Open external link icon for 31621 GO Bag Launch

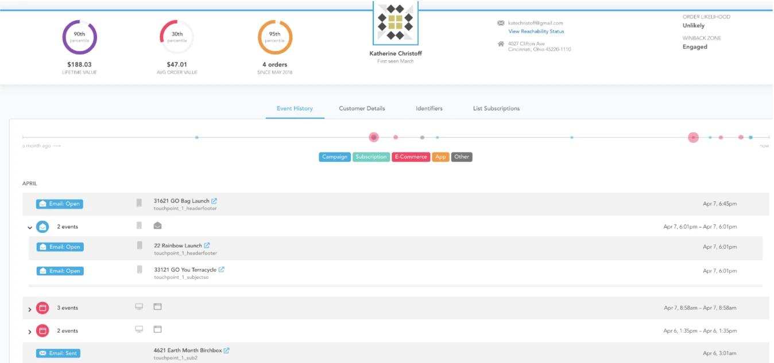214,201
